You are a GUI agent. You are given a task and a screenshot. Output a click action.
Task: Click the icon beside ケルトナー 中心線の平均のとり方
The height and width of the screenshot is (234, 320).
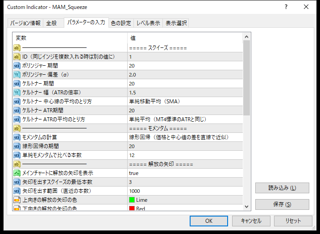coord(17,102)
